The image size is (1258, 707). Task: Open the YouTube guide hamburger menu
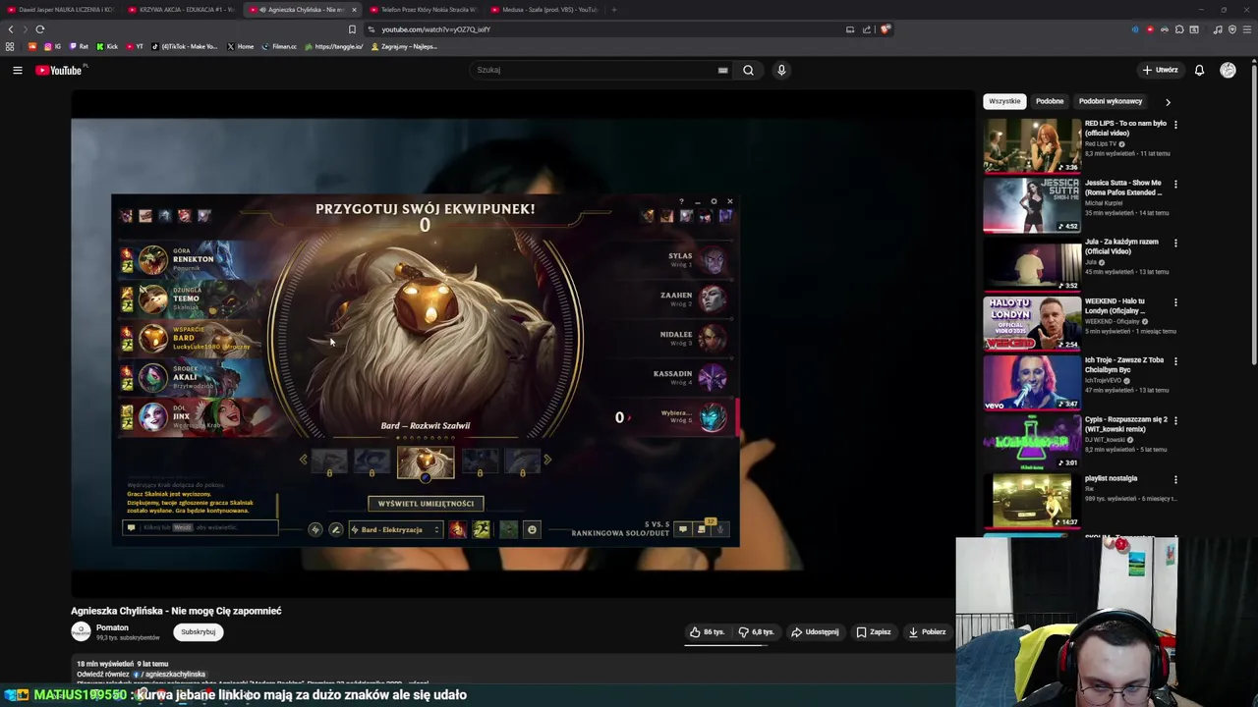(17, 70)
